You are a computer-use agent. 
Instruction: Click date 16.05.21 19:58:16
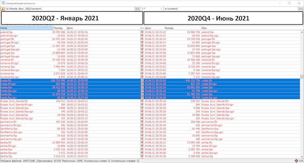click(77, 32)
